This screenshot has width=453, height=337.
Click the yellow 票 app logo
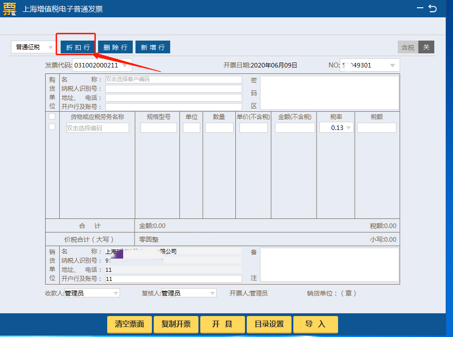pyautogui.click(x=10, y=9)
